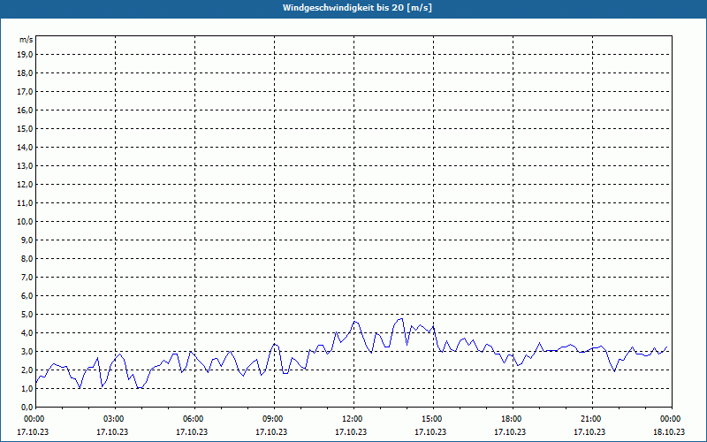Select the 16,0 y-axis label
The image size is (707, 442).
25,110
